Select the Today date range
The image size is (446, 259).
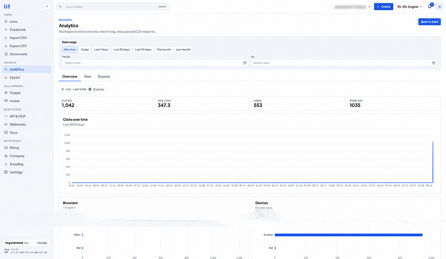pyautogui.click(x=85, y=49)
